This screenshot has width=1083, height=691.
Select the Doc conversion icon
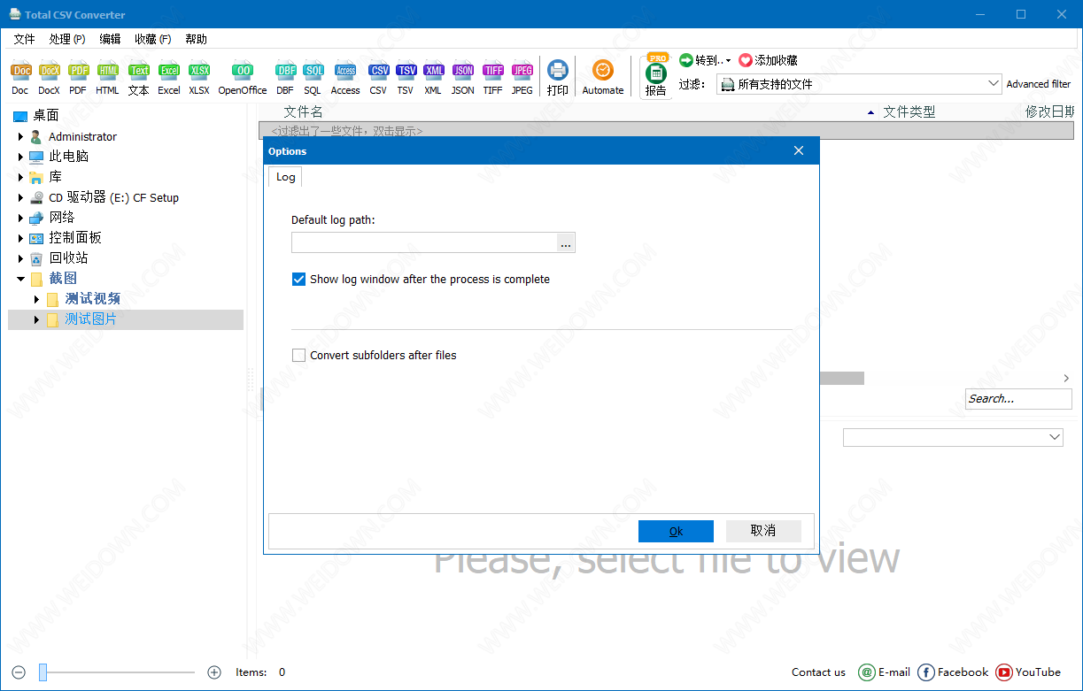tap(20, 78)
